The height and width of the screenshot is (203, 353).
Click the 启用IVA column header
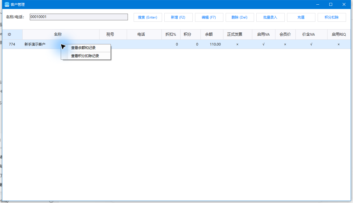pos(264,35)
